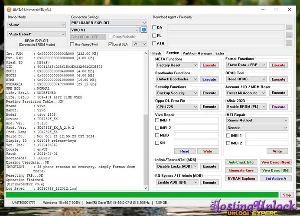Execute the Backup Security function
Image resolution: width=300 pixels, height=216 pixels.
pyautogui.click(x=209, y=93)
